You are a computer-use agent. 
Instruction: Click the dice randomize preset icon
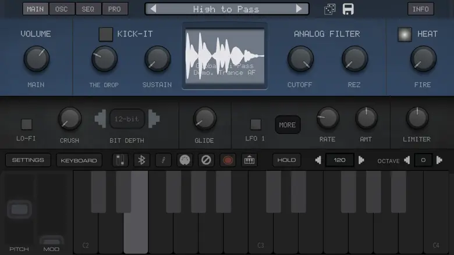pyautogui.click(x=329, y=9)
